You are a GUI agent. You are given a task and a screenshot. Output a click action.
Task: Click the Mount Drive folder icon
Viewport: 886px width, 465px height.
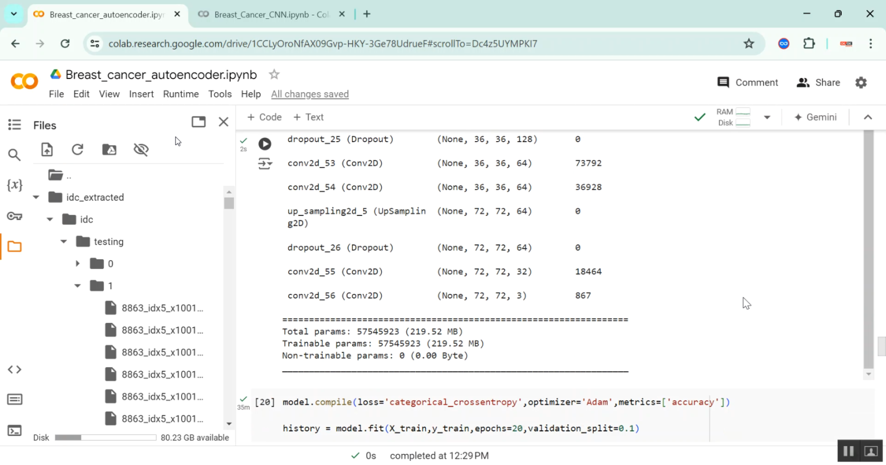[109, 150]
